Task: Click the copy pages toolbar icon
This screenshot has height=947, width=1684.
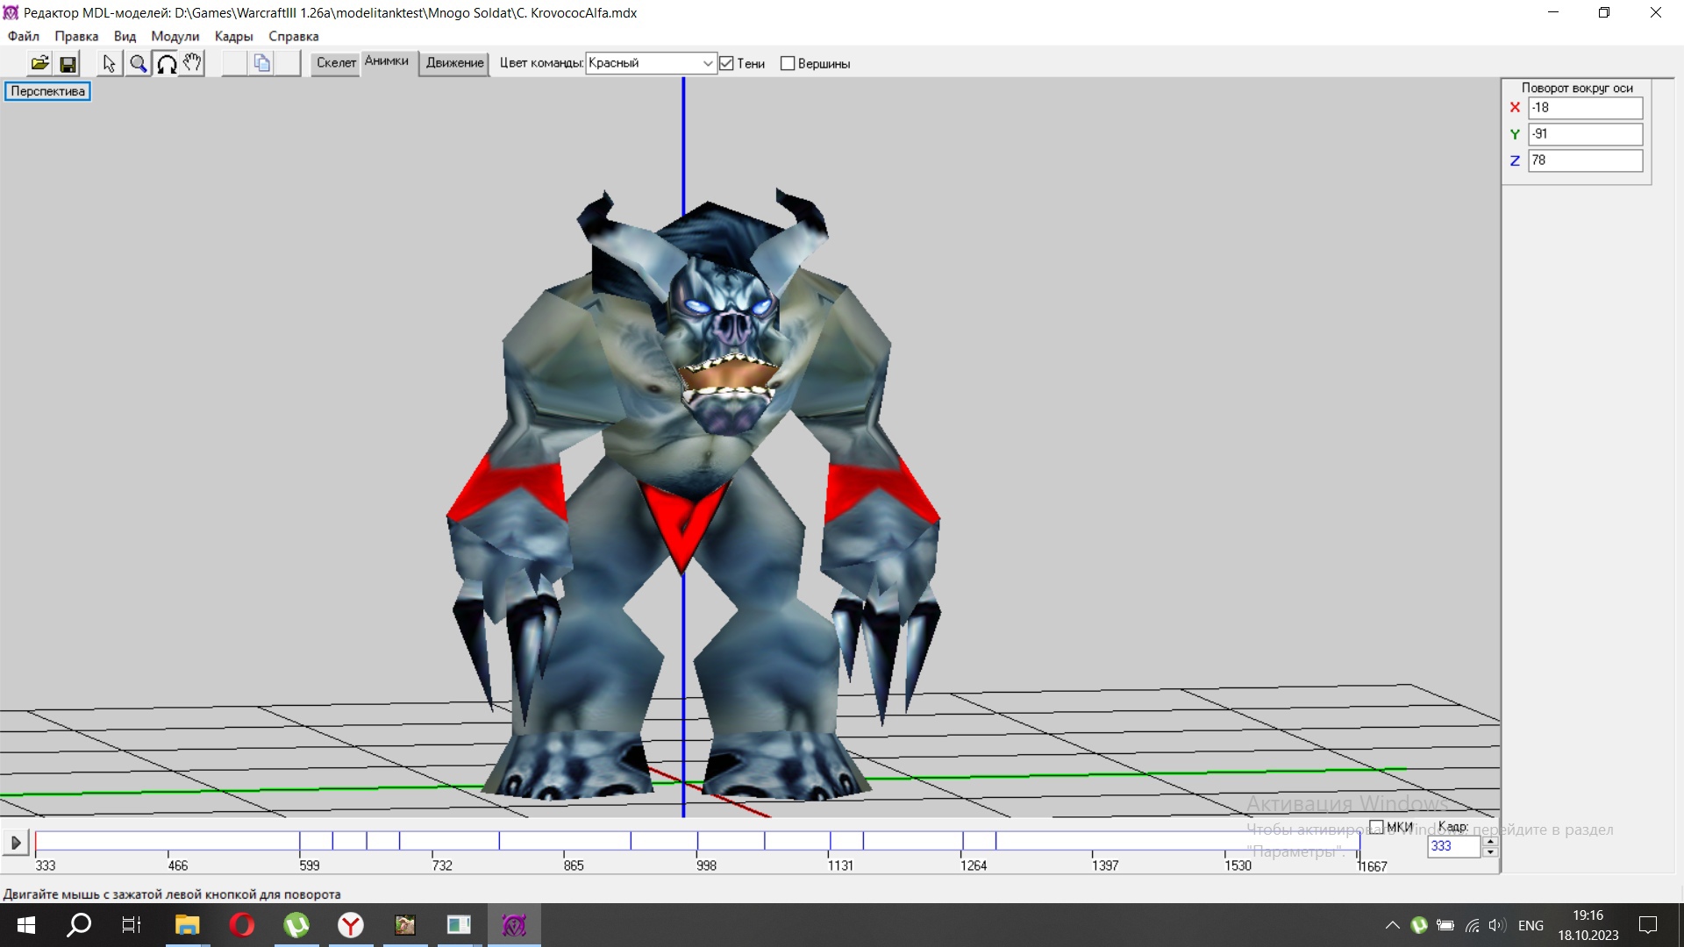Action: [261, 63]
